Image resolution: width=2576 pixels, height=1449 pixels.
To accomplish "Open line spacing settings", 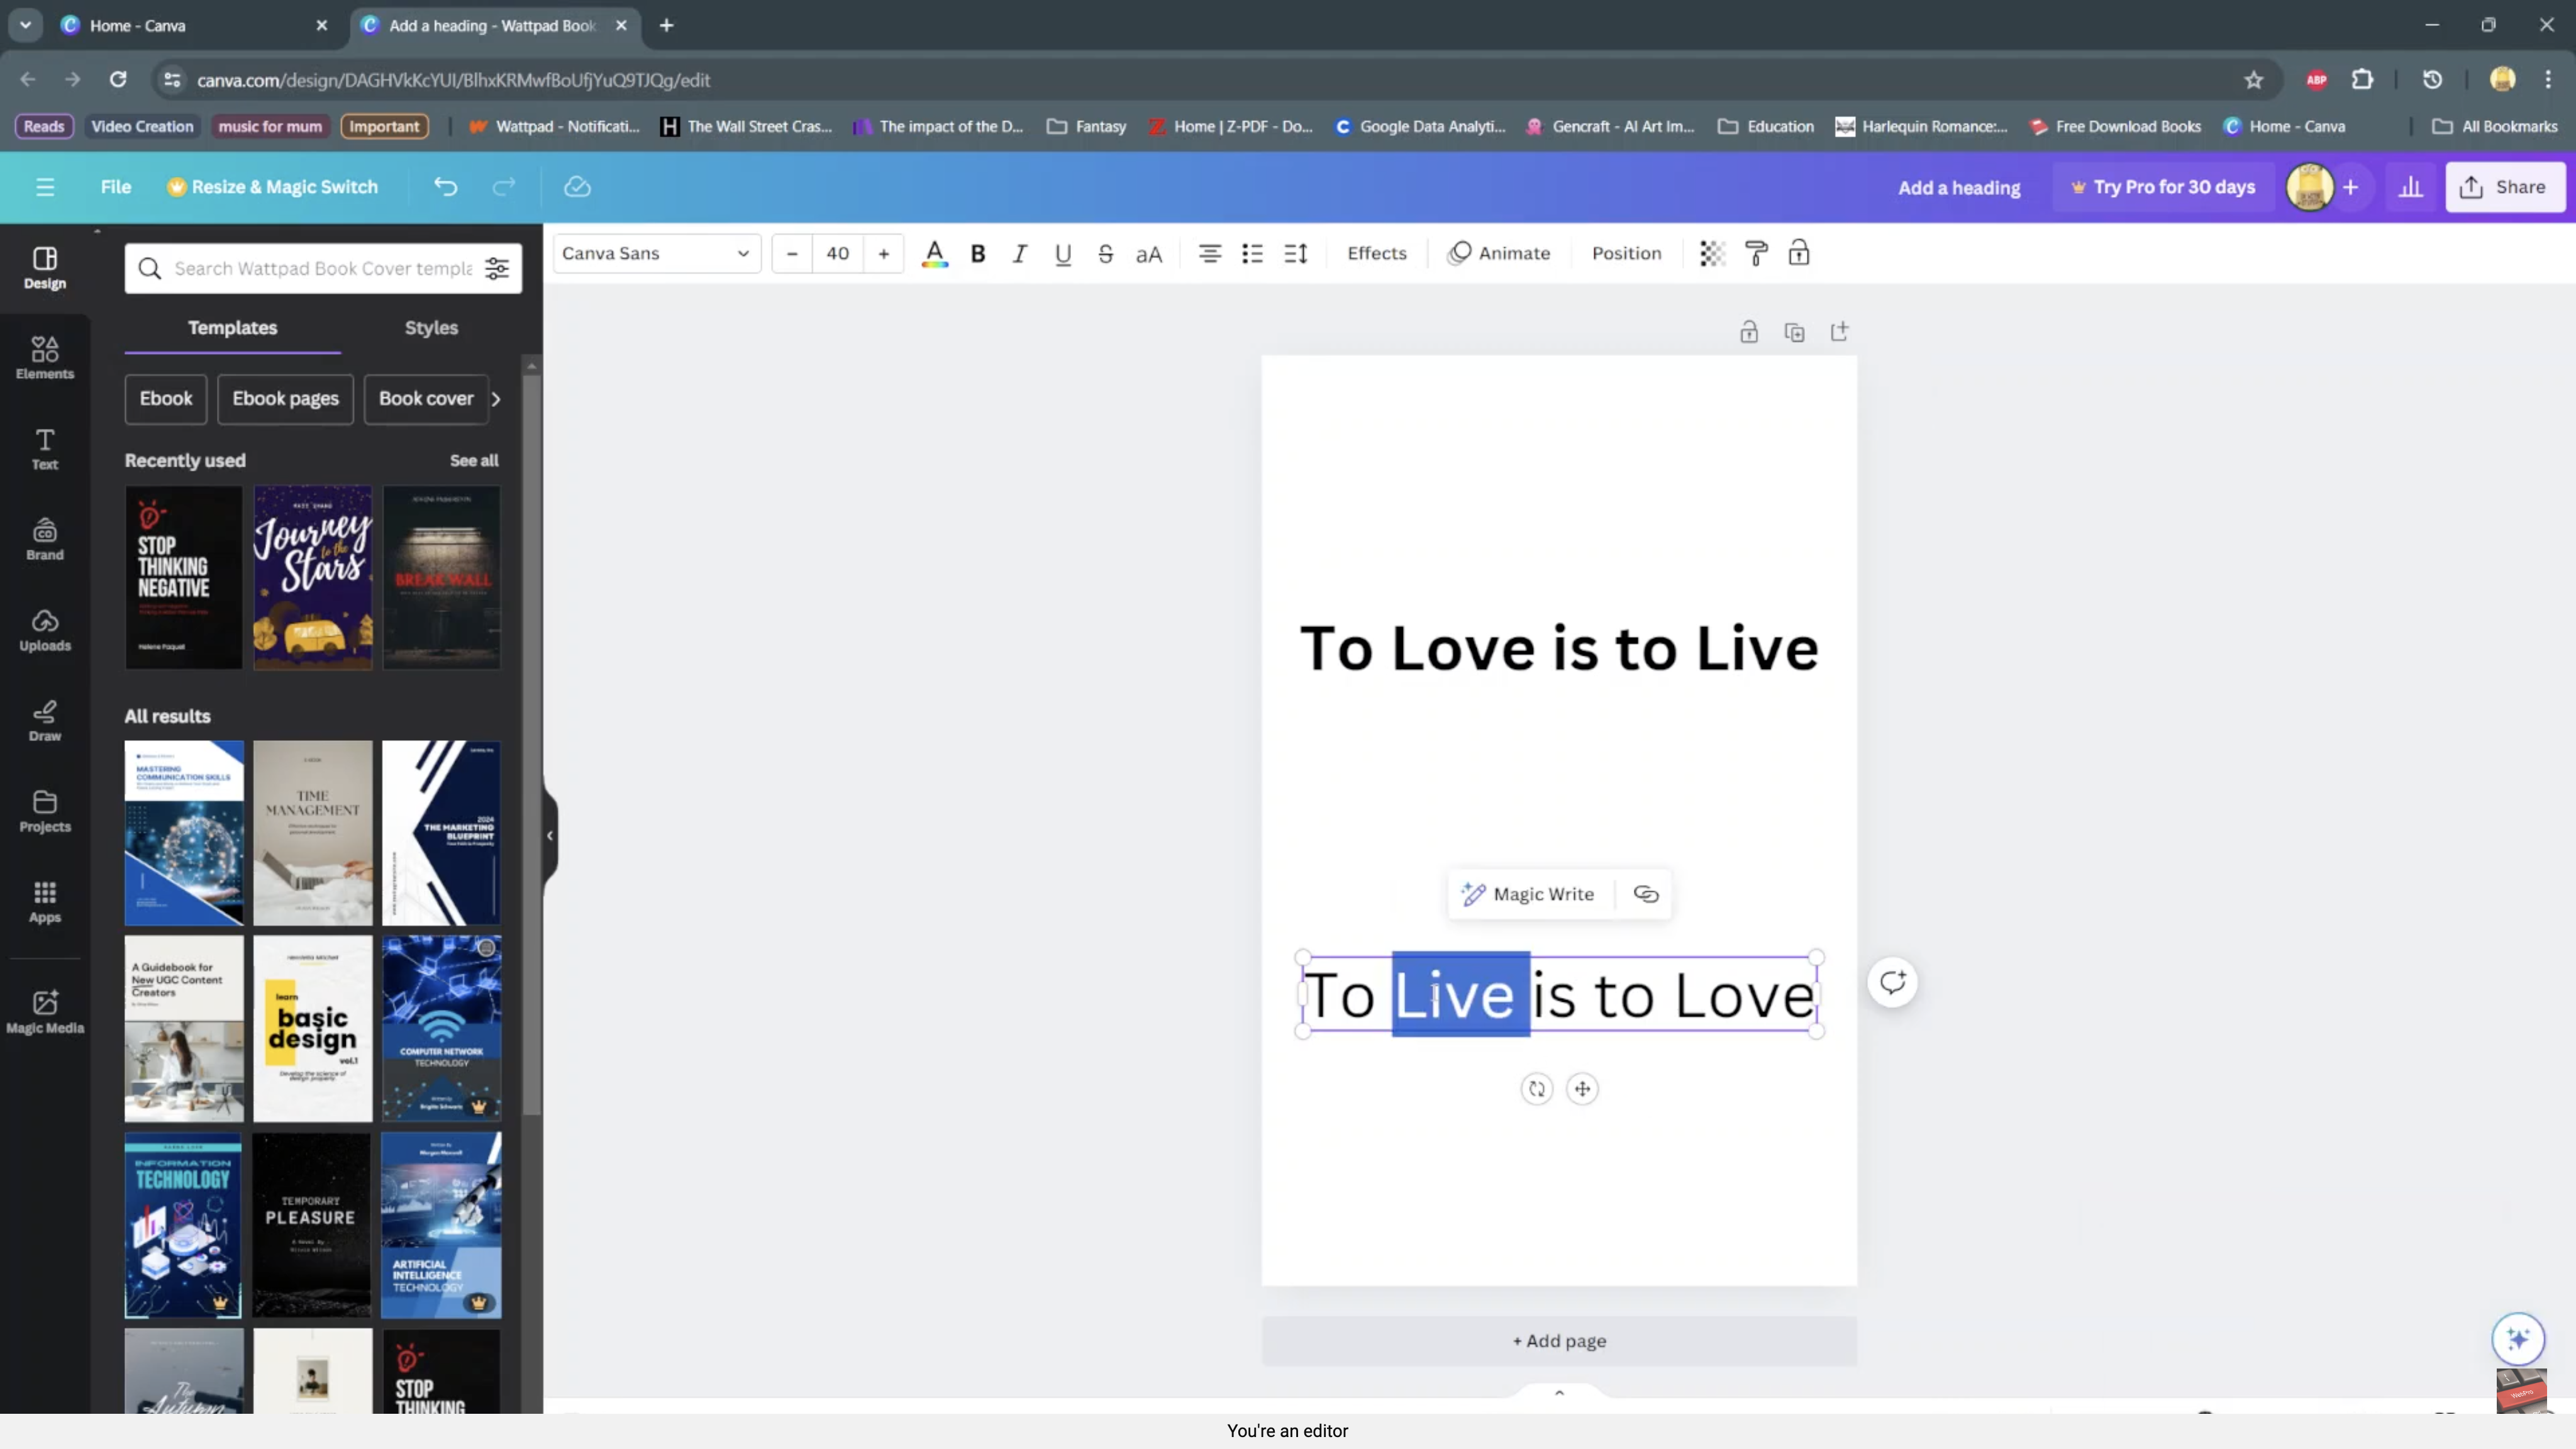I will [x=1296, y=254].
